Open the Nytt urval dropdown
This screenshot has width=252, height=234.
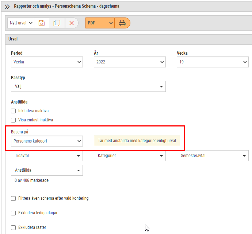(x=21, y=23)
